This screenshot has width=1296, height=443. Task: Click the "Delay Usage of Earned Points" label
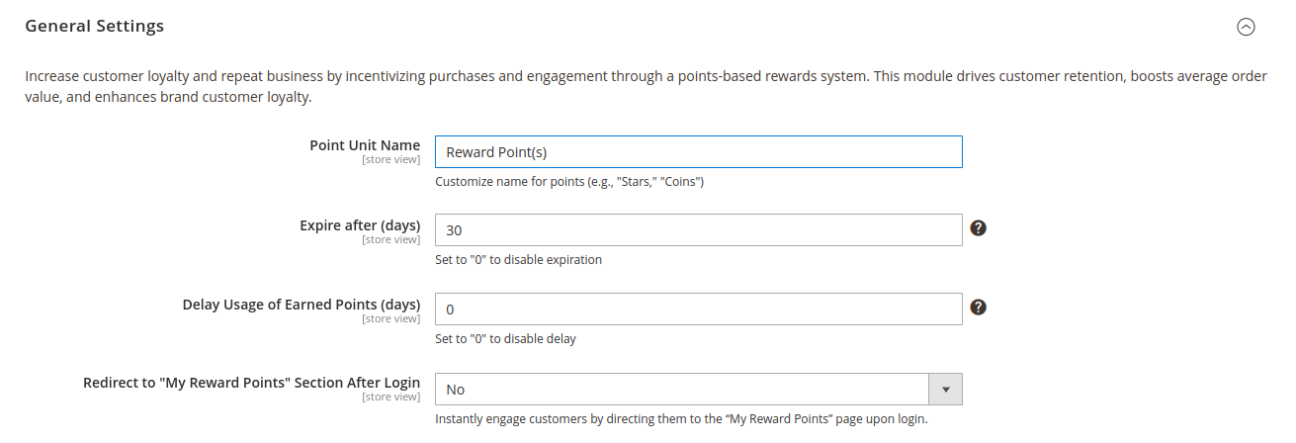pyautogui.click(x=302, y=305)
